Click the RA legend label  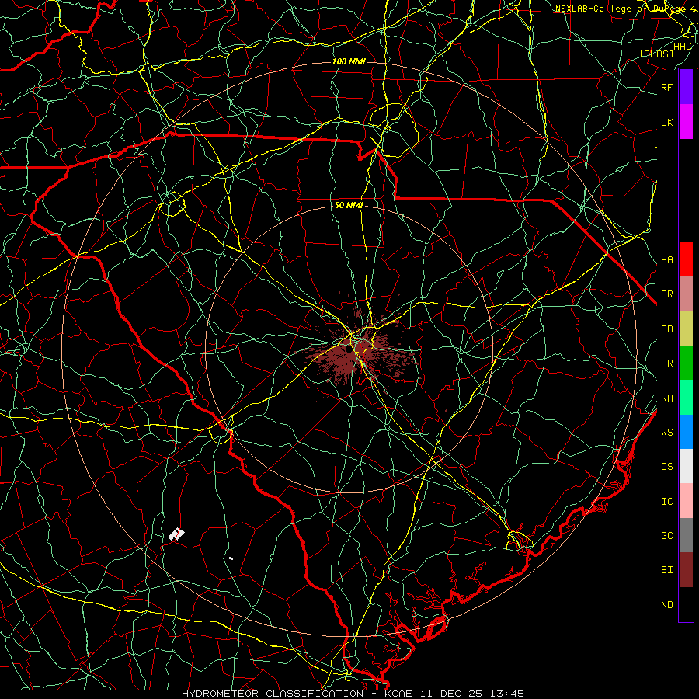(x=666, y=398)
